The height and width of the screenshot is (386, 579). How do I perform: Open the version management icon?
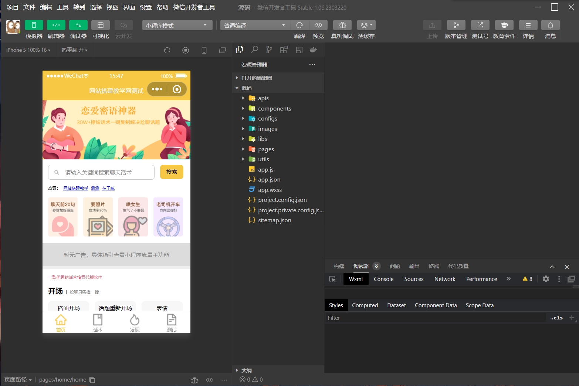[456, 25]
